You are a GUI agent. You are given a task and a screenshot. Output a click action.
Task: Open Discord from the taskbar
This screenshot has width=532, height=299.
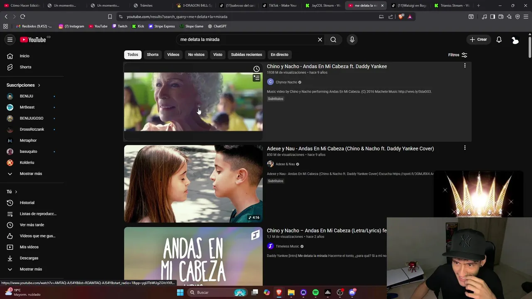(x=352, y=292)
